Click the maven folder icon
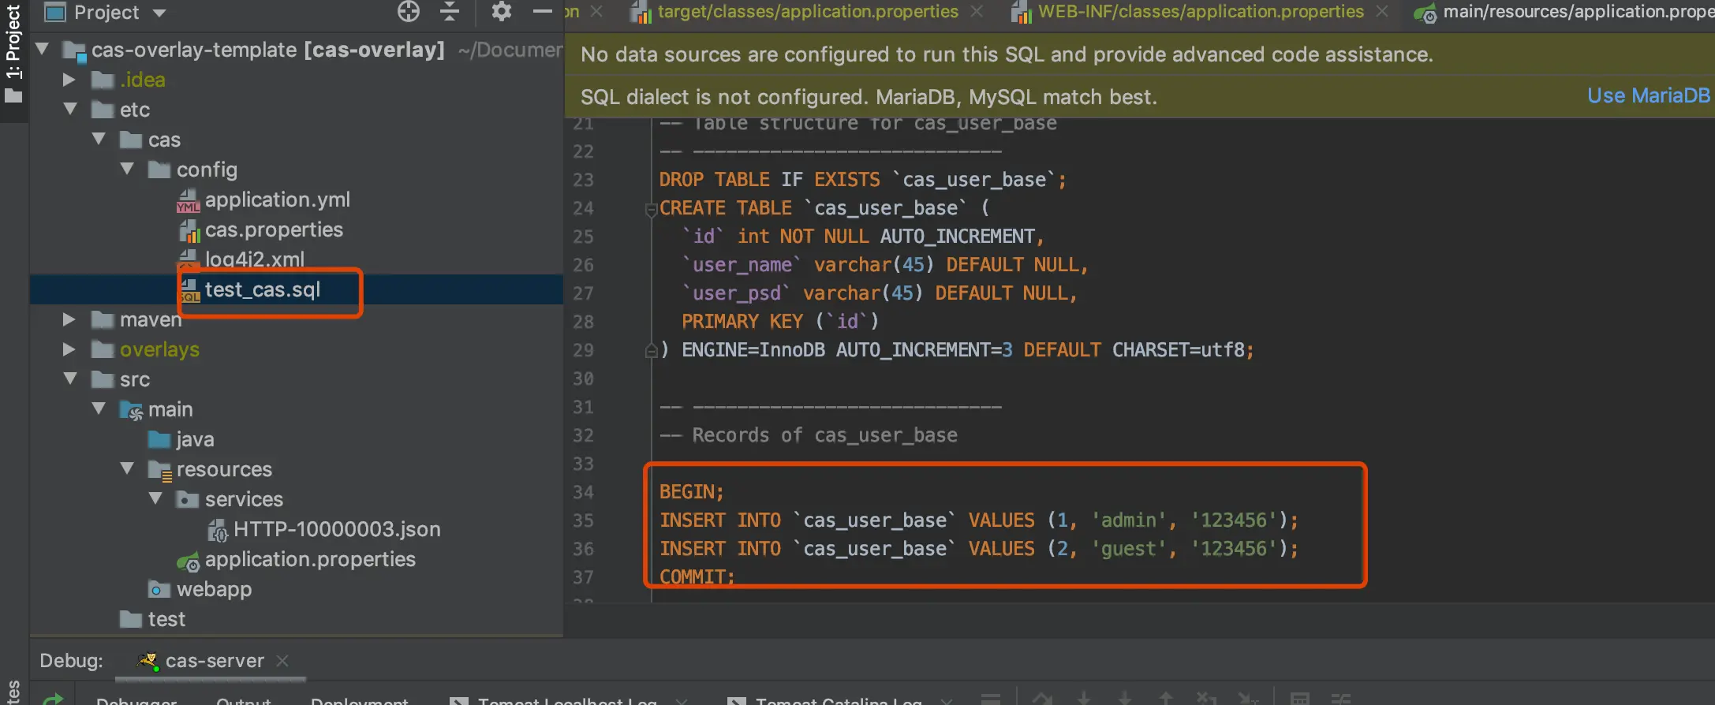The image size is (1715, 705). [x=103, y=319]
